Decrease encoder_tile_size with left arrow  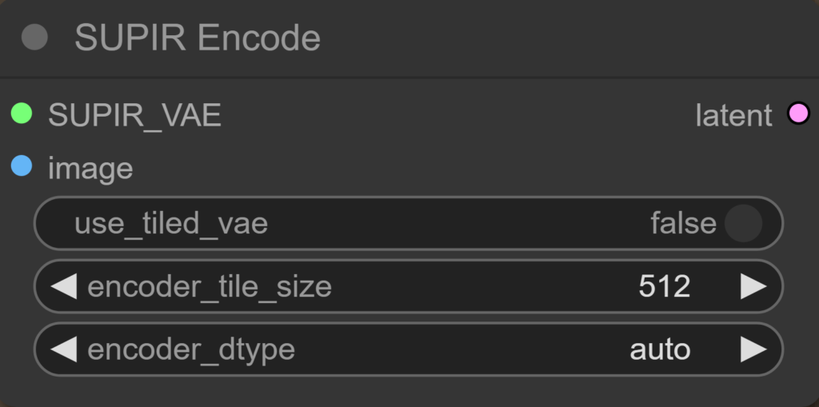coord(63,286)
